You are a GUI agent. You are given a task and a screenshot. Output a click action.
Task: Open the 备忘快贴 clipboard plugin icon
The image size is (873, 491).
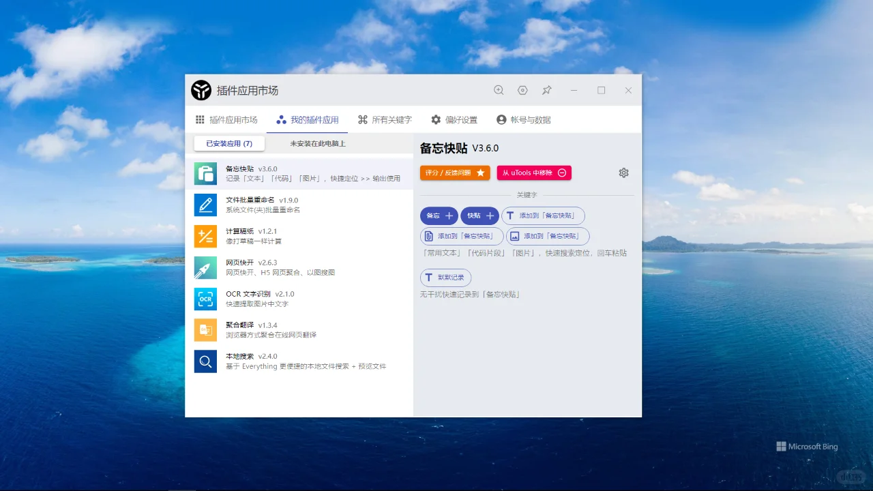click(205, 173)
